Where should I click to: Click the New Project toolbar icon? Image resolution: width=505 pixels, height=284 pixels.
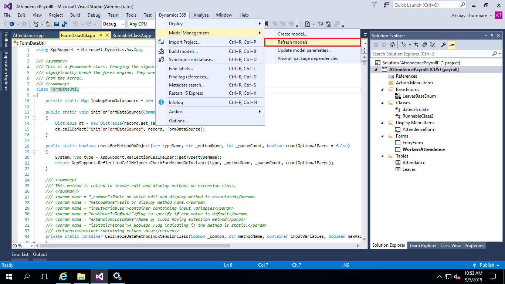coord(36,24)
